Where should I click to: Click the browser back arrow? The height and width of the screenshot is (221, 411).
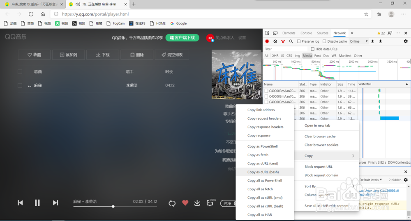(7, 14)
